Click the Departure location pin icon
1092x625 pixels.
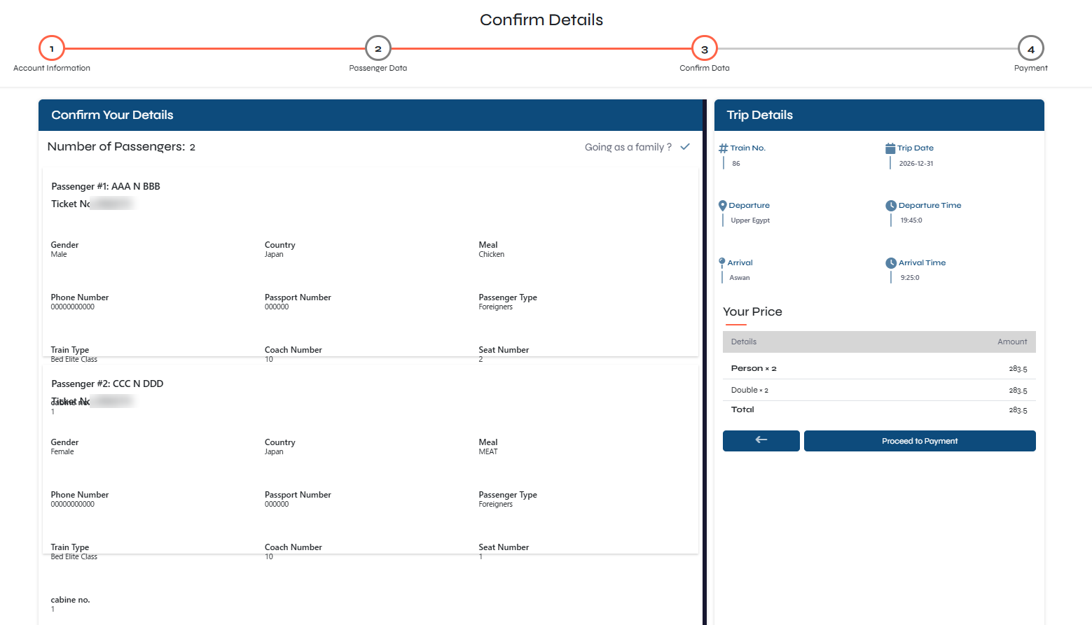[x=723, y=206]
